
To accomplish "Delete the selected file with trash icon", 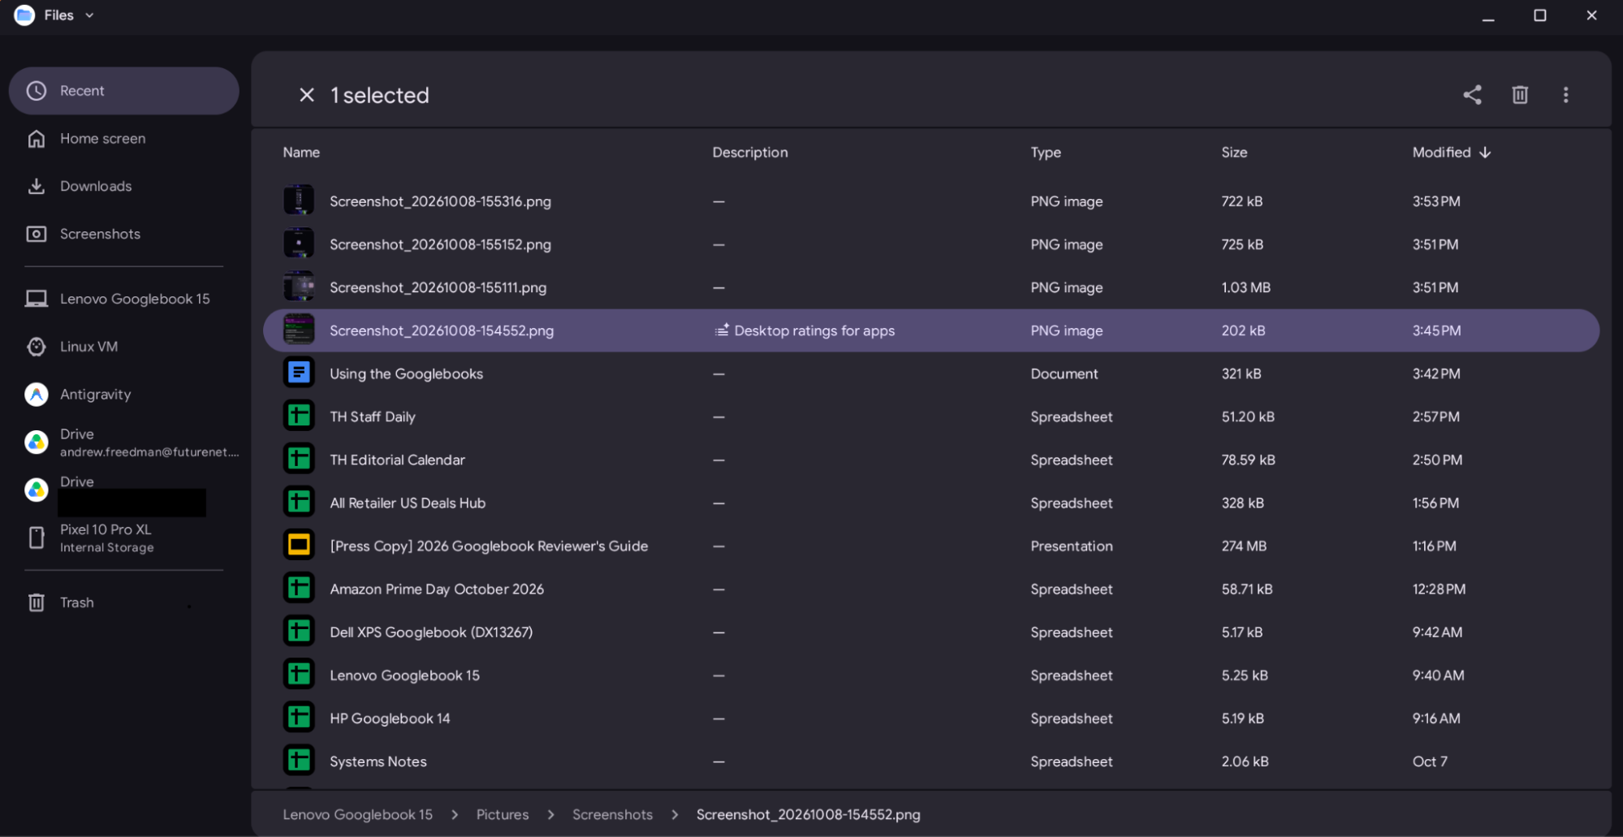I will [1520, 95].
